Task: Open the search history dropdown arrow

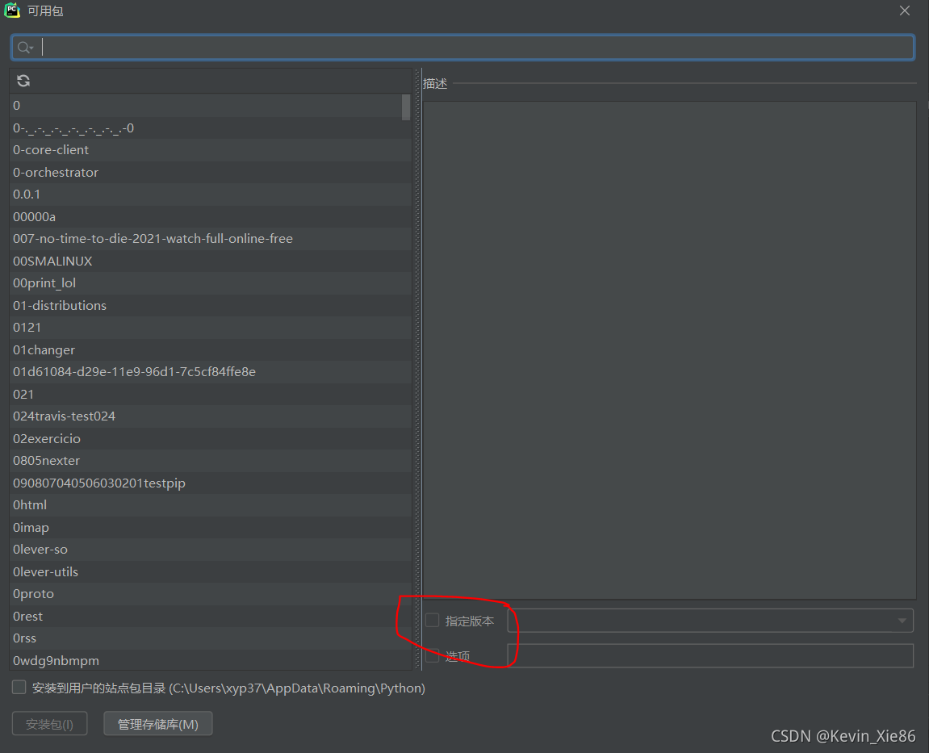Action: click(33, 46)
